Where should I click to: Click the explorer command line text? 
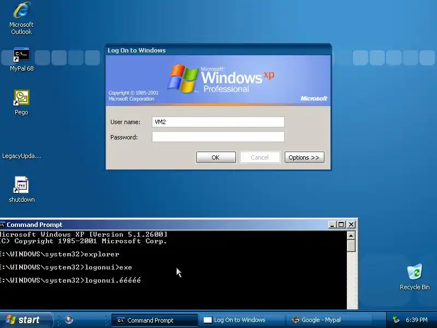(60, 254)
